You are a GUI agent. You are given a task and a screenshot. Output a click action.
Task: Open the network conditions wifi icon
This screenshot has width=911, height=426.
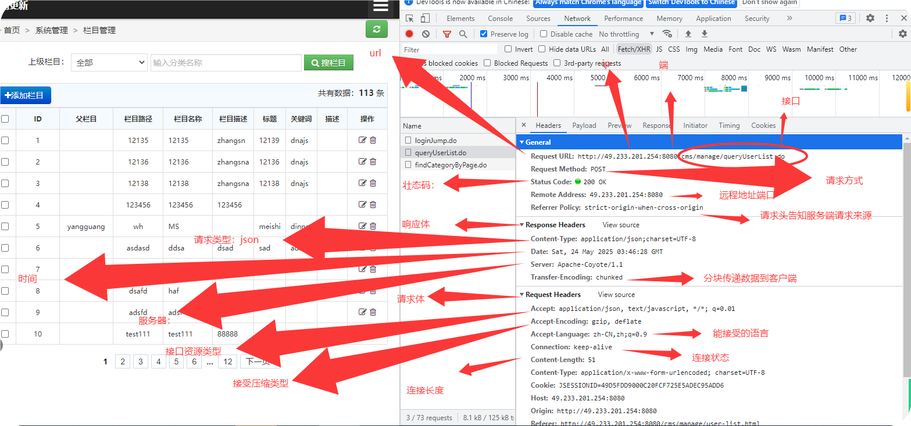pyautogui.click(x=667, y=34)
